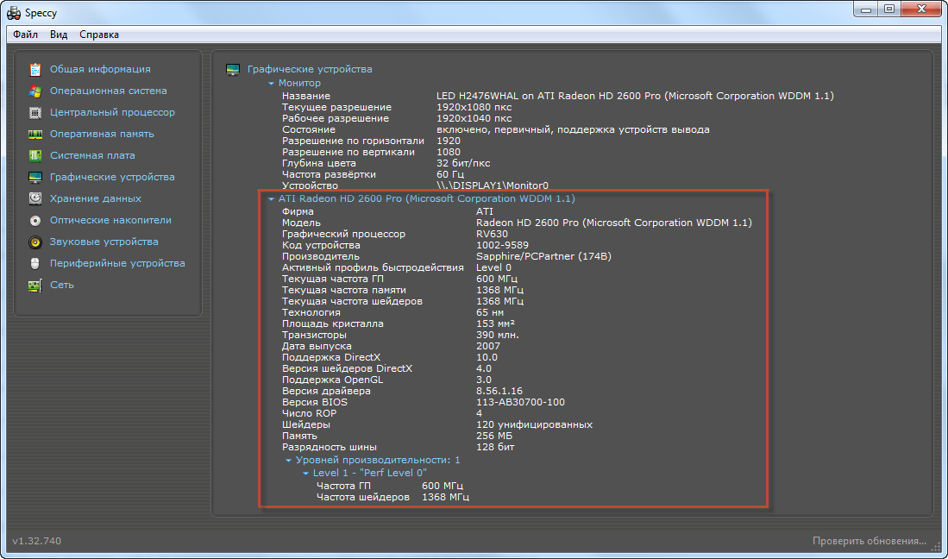Click the Optical Drives disc icon
The image size is (948, 559).
tap(35, 220)
